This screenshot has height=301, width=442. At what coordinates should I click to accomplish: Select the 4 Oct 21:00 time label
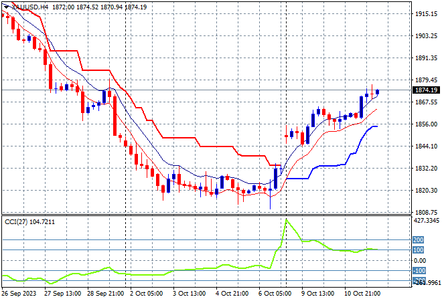pyautogui.click(x=232, y=294)
